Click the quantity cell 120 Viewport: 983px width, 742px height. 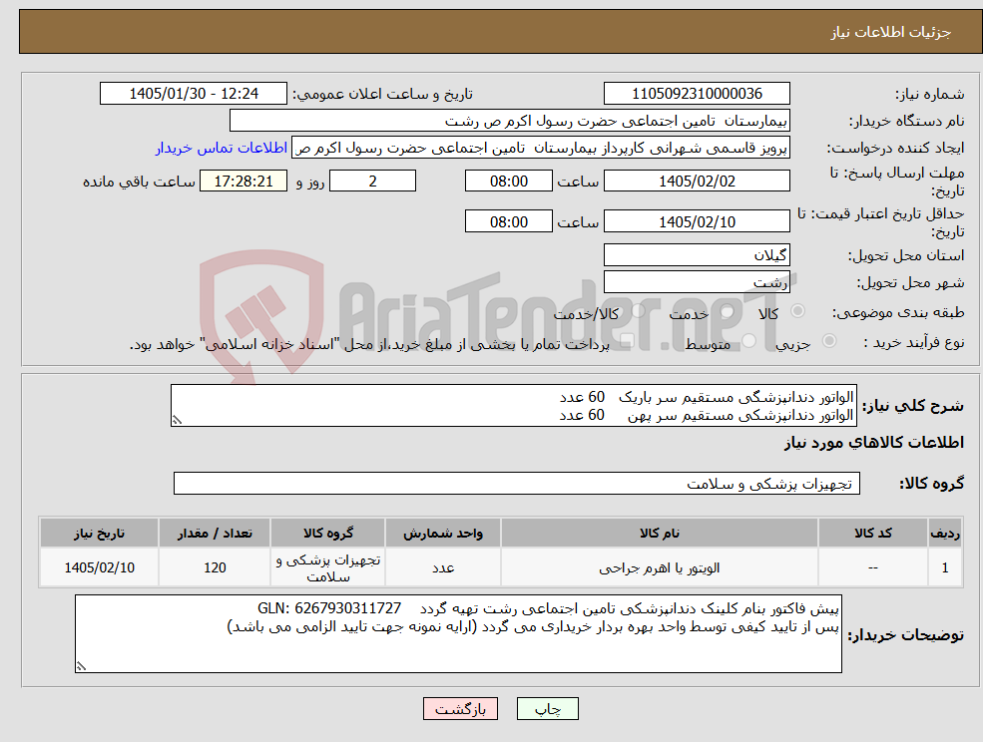tap(215, 567)
